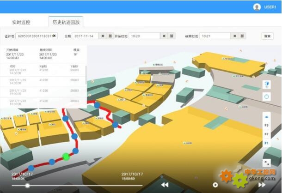Image resolution: width=282 pixels, height=193 pixels.
Task: Clear the 证件号 ID number field
Action: (54, 36)
